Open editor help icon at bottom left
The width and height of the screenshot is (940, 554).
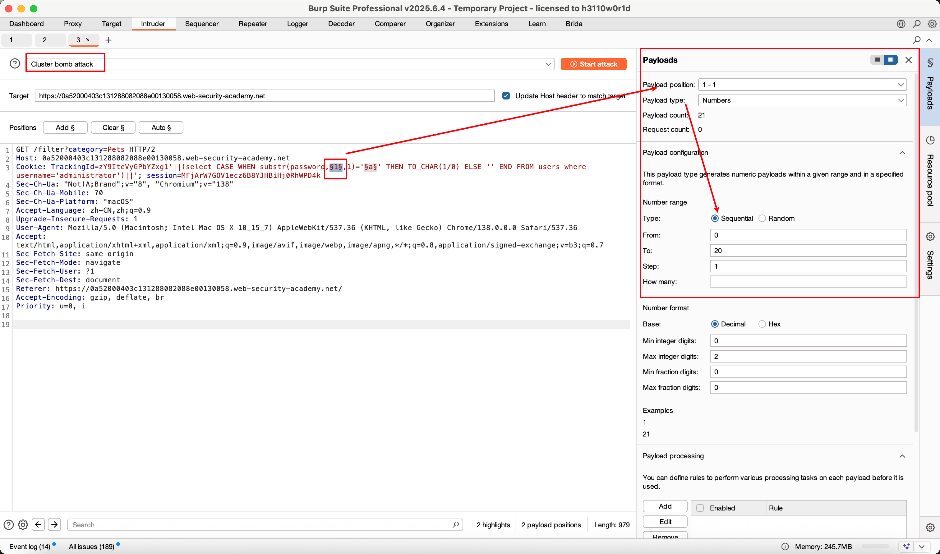coord(9,524)
